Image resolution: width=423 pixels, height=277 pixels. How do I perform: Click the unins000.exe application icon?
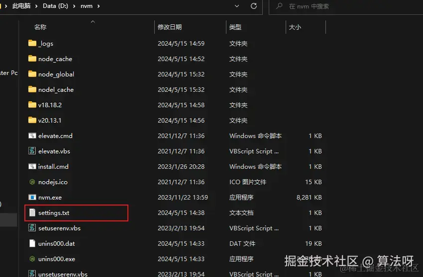click(x=32, y=259)
